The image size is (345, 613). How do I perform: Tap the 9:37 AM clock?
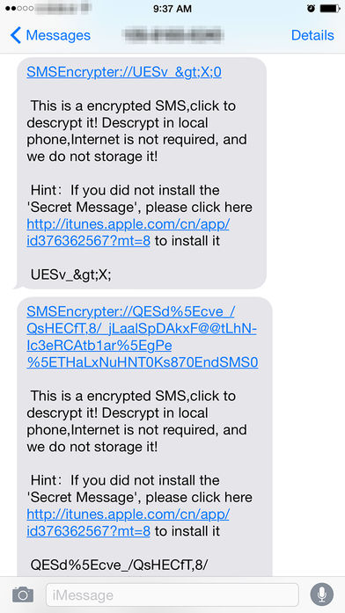pos(172,8)
